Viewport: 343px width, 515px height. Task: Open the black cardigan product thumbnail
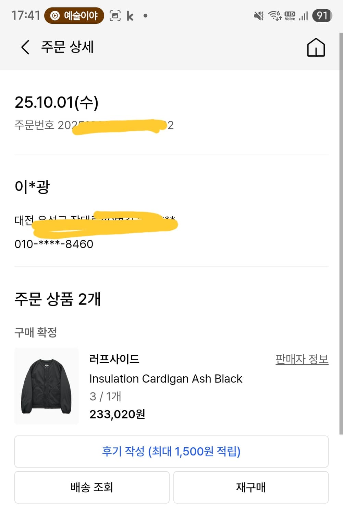(47, 386)
